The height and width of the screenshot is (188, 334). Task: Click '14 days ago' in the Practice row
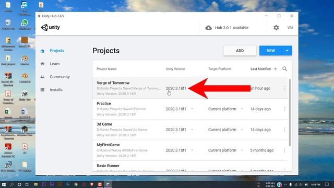coord(260,109)
